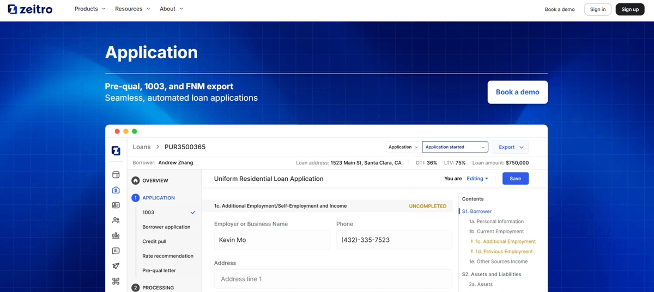Open the Export dropdown
The image size is (654, 292).
[510, 147]
